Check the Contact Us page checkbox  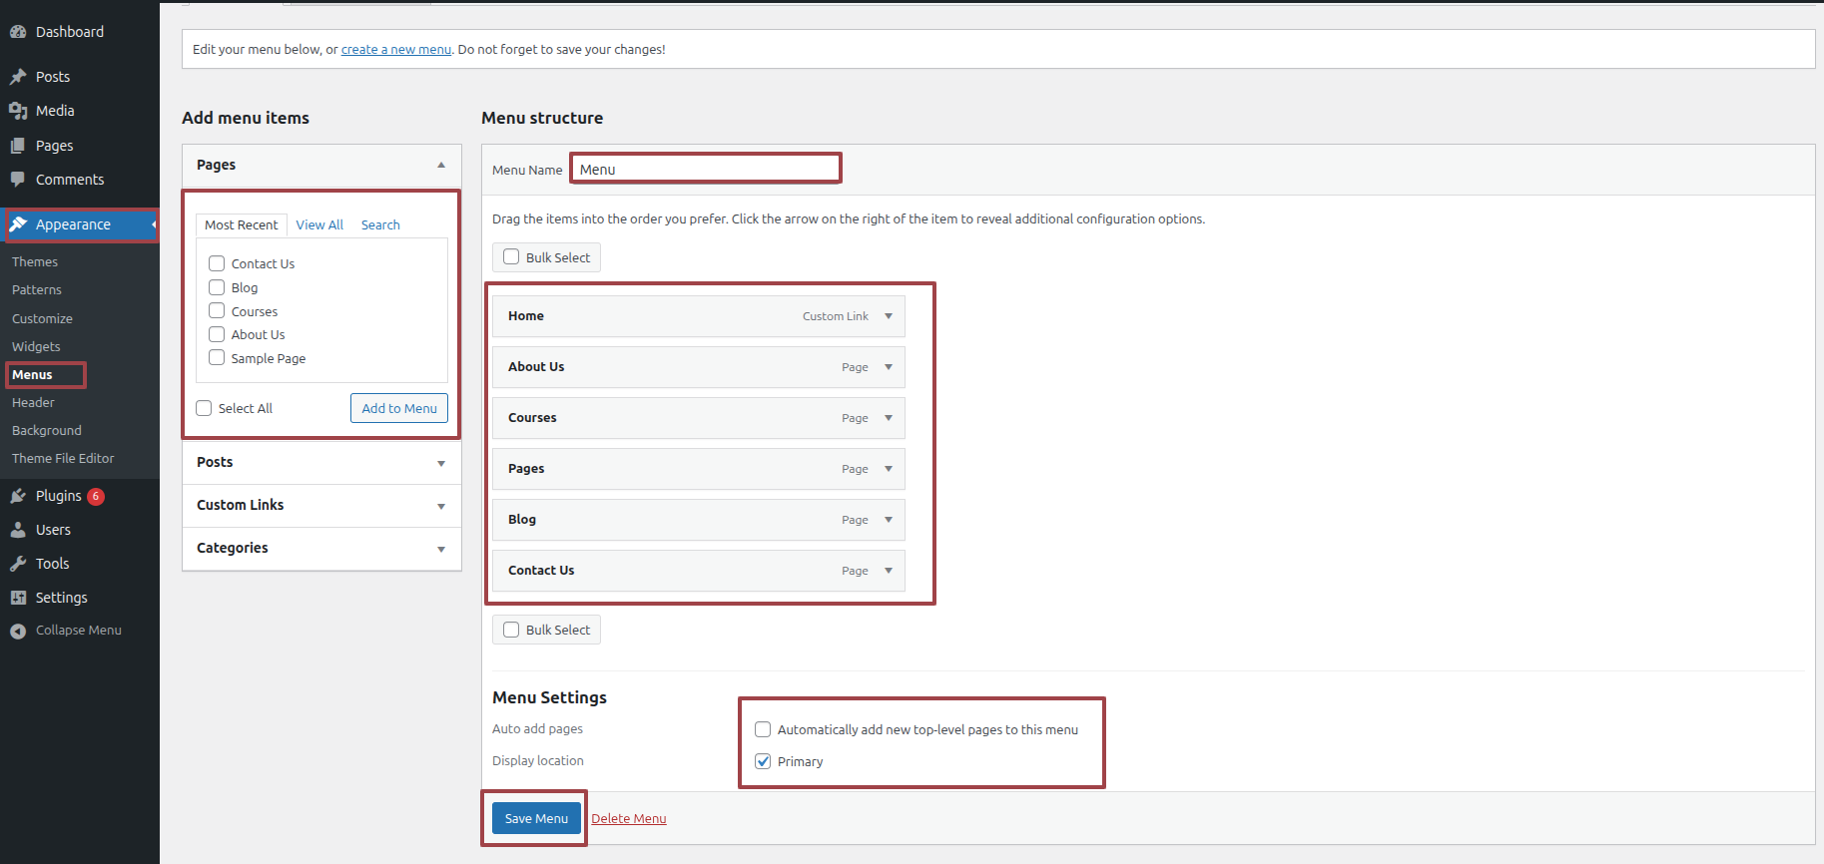[217, 263]
